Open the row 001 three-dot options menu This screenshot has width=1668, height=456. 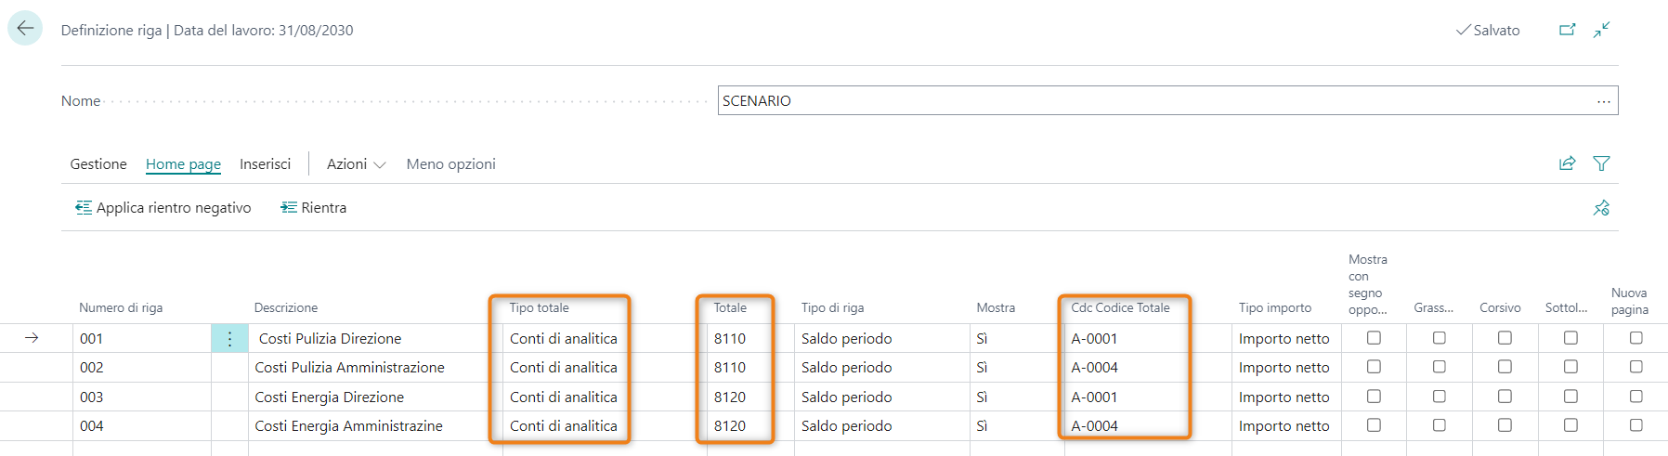tap(229, 339)
